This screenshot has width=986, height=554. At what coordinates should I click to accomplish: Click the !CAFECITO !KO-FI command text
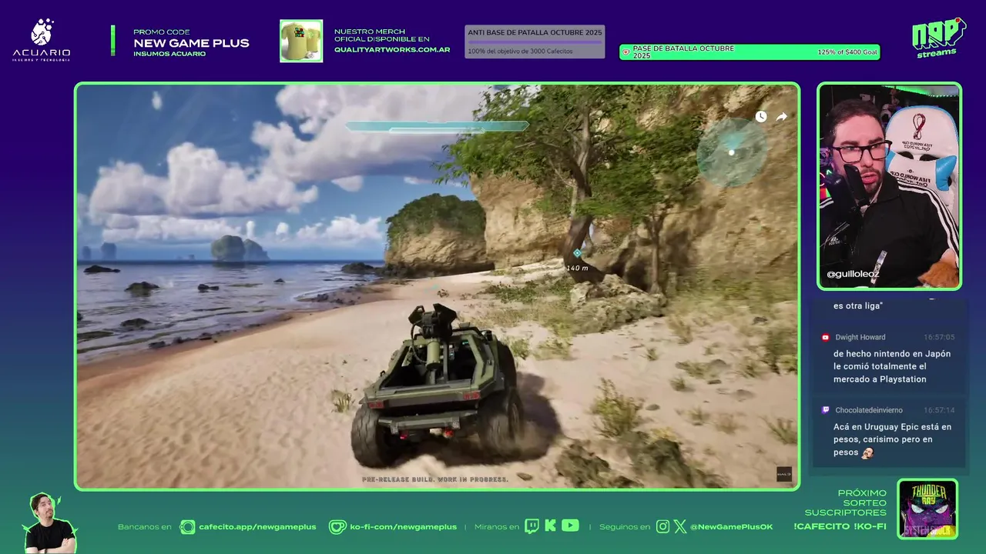click(x=840, y=526)
